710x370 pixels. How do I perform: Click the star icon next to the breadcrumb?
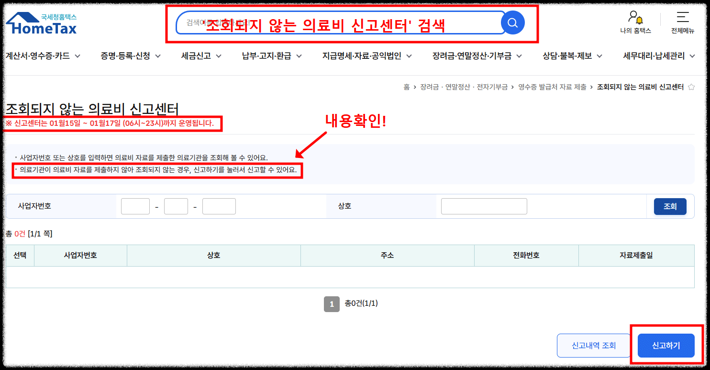(691, 87)
